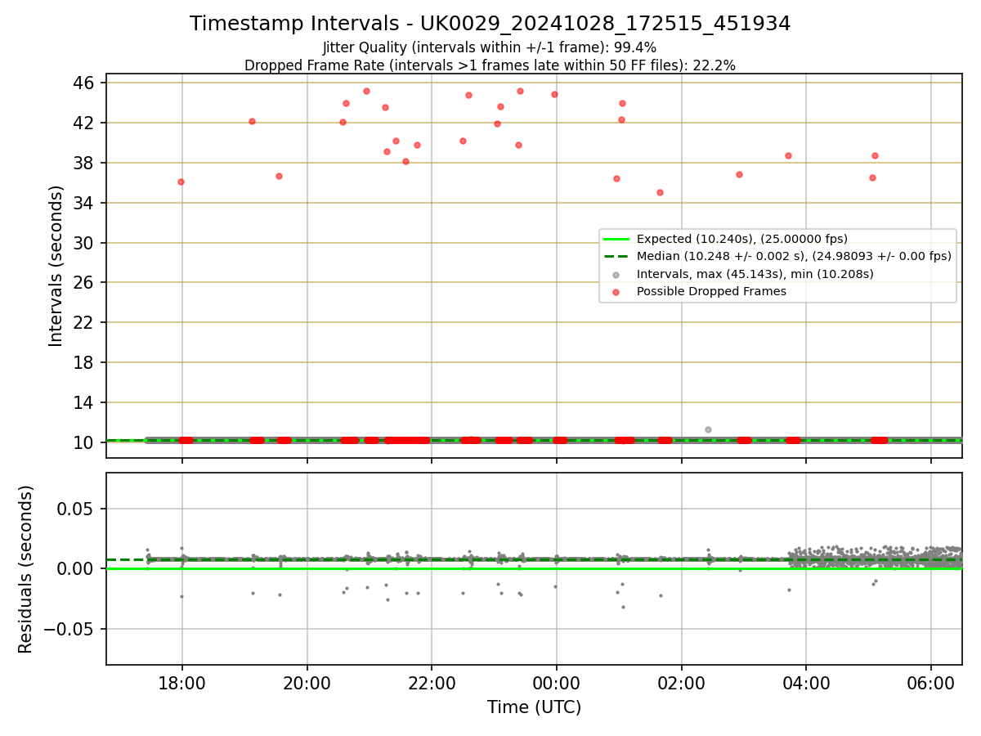Click the gray dot marker in the legend
The width and height of the screenshot is (981, 736).
[x=616, y=275]
